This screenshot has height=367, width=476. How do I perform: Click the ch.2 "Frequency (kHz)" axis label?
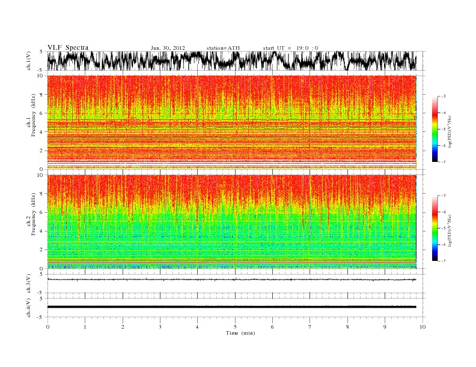[x=34, y=214]
